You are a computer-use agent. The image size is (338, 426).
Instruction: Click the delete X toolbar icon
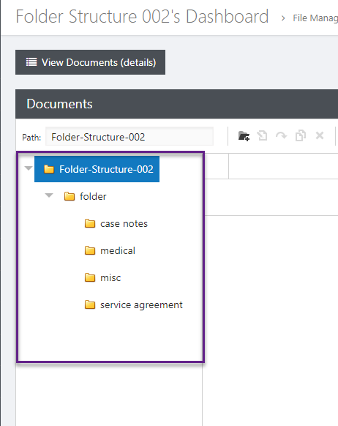(x=320, y=135)
